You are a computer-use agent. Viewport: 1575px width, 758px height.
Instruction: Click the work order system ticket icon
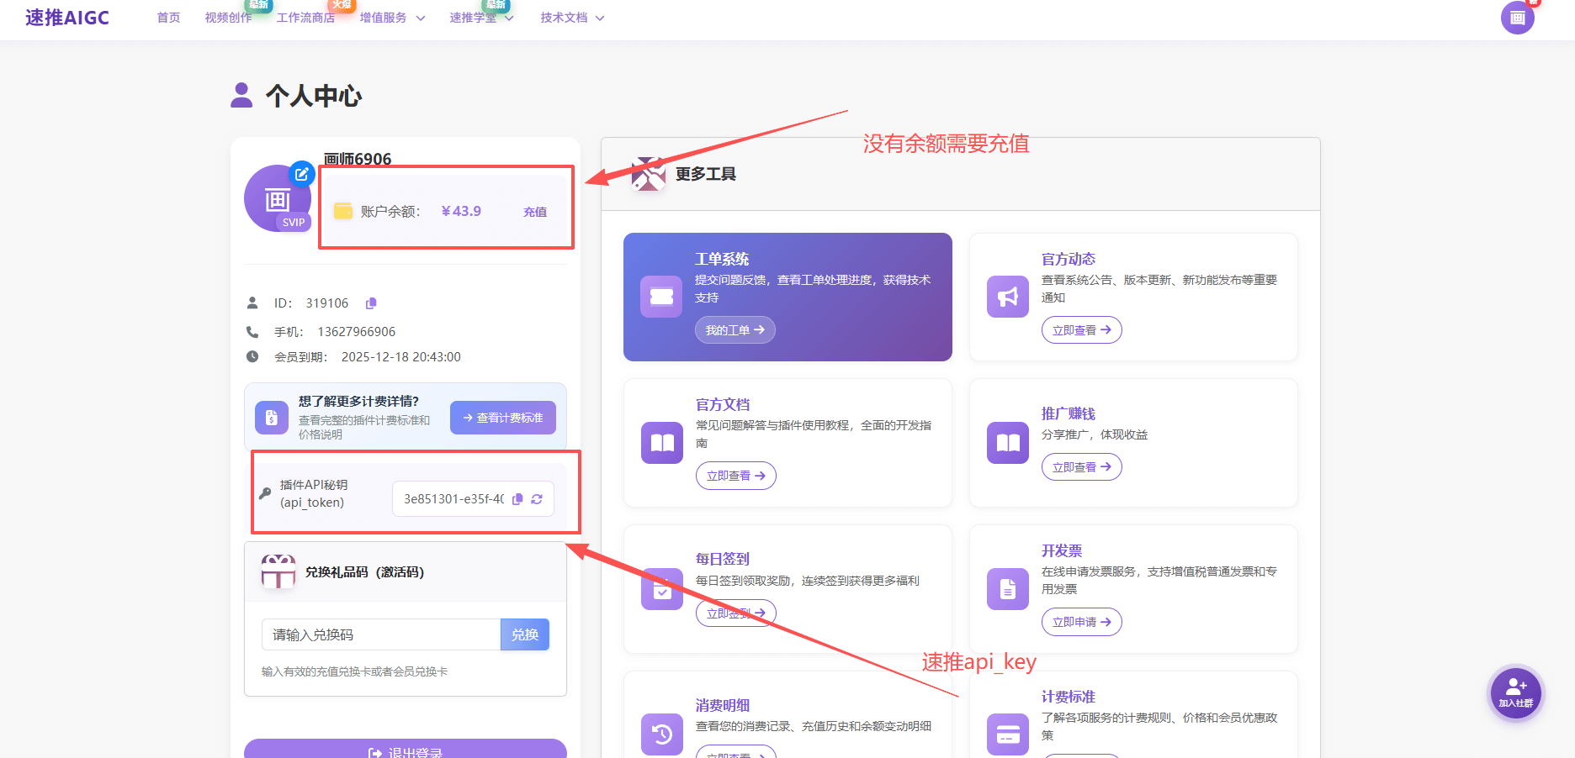pyautogui.click(x=661, y=297)
